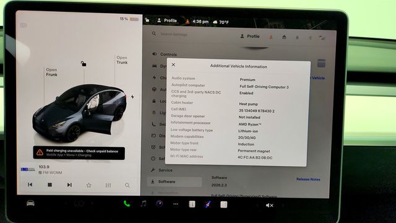Tap the cellular signal icon
Screen dimensions: 396x223
tap(322, 38)
